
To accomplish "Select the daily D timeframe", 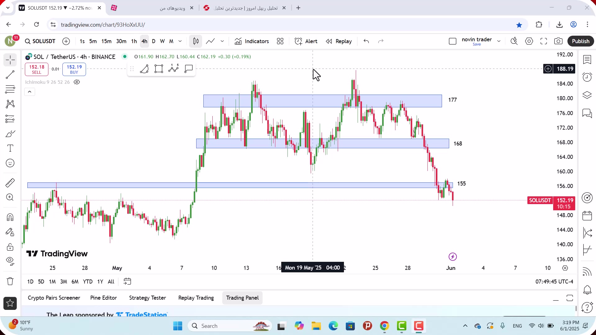I will pyautogui.click(x=154, y=41).
